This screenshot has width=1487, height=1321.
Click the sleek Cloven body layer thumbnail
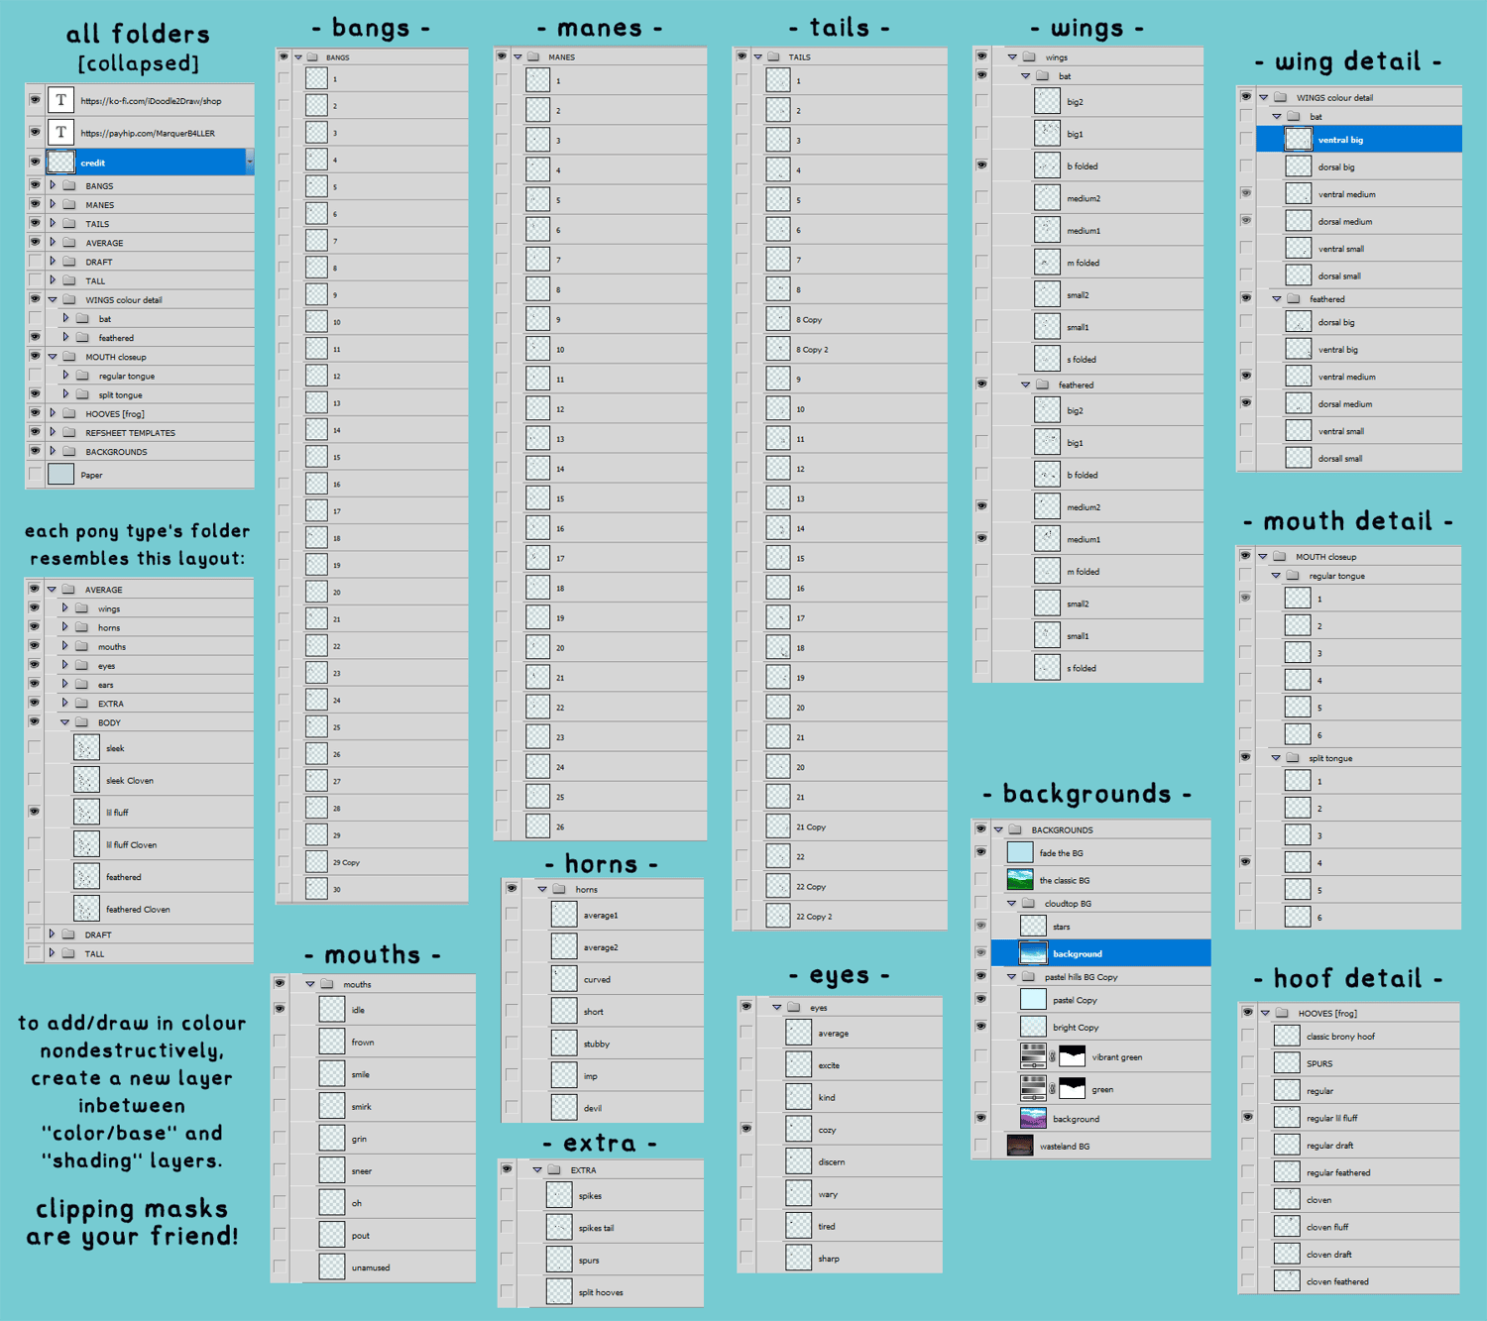click(x=86, y=780)
